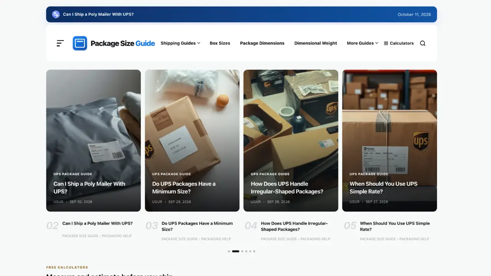Image resolution: width=491 pixels, height=276 pixels.
Task: Open the Box Sizes menu item
Action: 220,43
